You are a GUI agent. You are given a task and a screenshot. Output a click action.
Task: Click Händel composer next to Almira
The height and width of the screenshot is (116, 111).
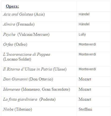84,24
